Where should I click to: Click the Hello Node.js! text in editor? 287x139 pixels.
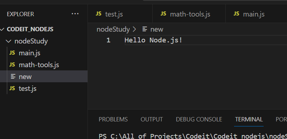click(153, 40)
